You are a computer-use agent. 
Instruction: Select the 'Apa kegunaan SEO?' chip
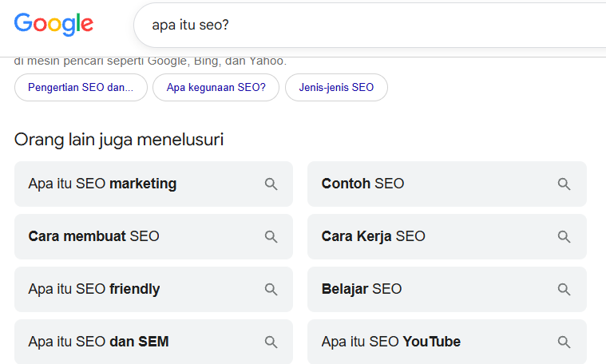click(x=216, y=87)
